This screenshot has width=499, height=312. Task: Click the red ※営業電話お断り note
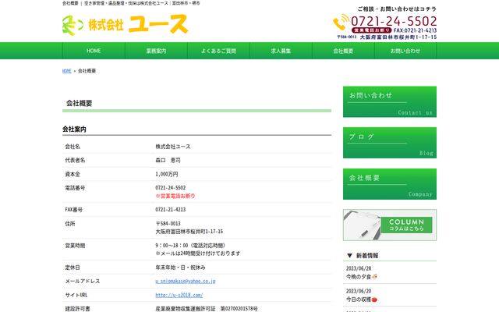pos(175,196)
